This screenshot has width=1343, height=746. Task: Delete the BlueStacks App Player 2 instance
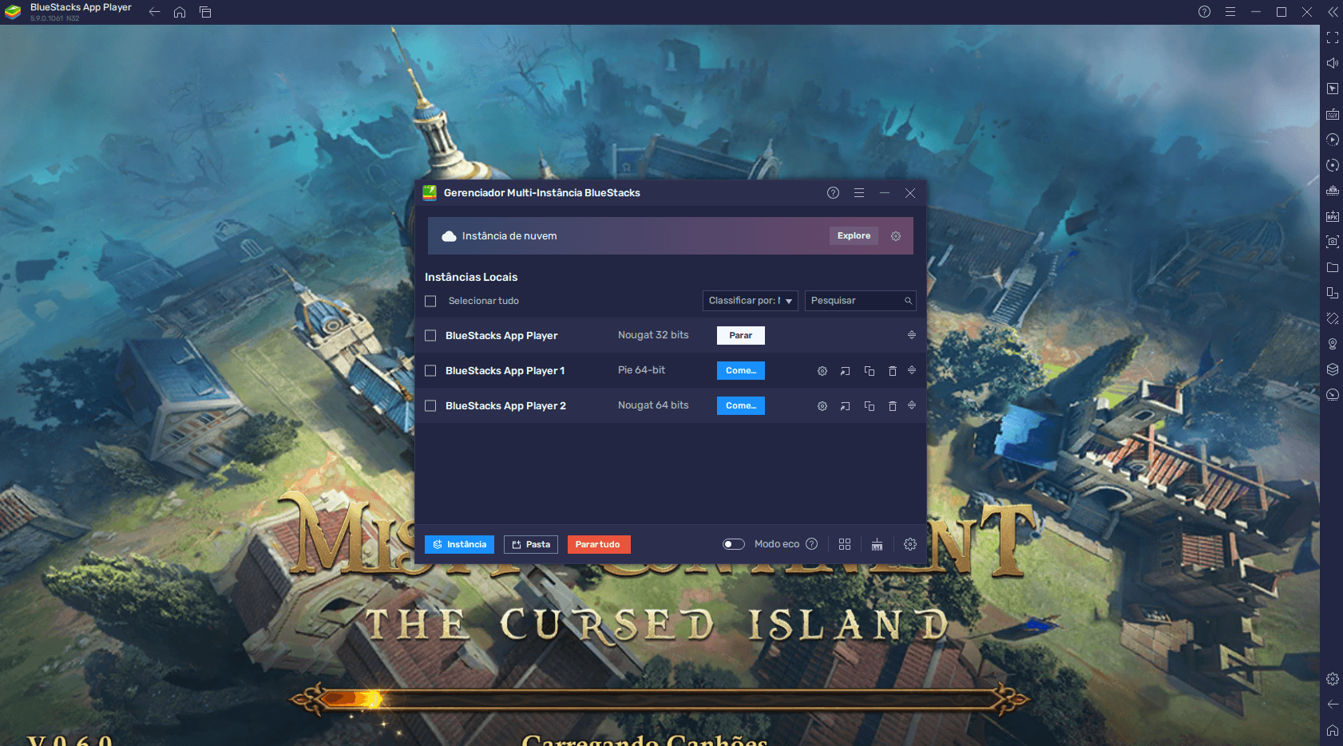[x=893, y=406]
